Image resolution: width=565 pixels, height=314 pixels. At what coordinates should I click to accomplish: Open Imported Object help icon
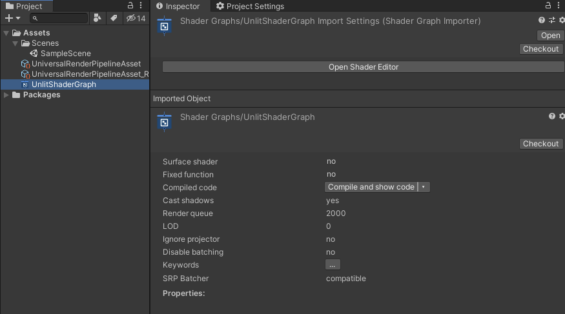552,116
